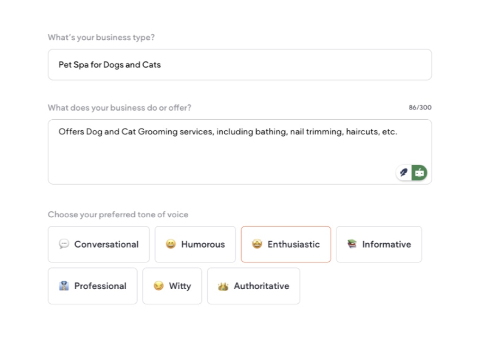The image size is (491, 355).
Task: Select the Conversational tone of voice
Action: pos(99,244)
